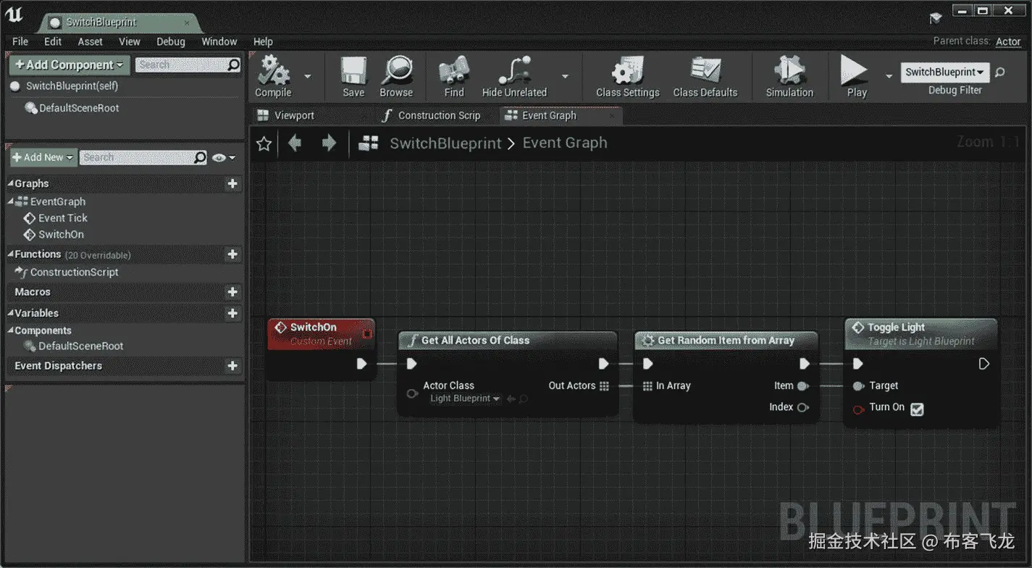This screenshot has height=568, width=1032.
Task: Open the Play options dropdown arrow
Action: point(889,76)
